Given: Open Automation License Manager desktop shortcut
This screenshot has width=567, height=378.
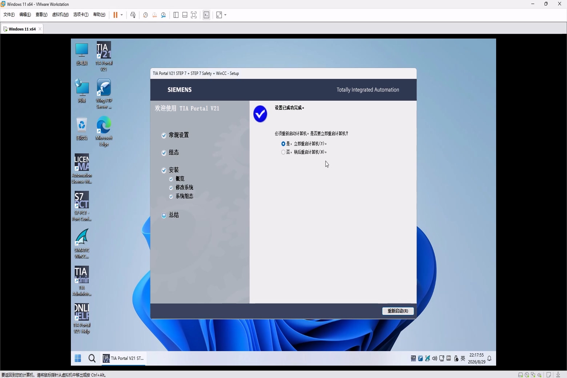Looking at the screenshot, I should click(x=82, y=168).
